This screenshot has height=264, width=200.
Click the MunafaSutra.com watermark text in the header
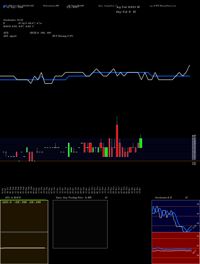pyautogui.click(x=168, y=6)
